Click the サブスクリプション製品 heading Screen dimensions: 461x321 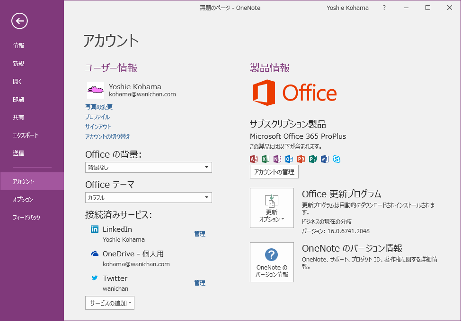[x=288, y=124]
